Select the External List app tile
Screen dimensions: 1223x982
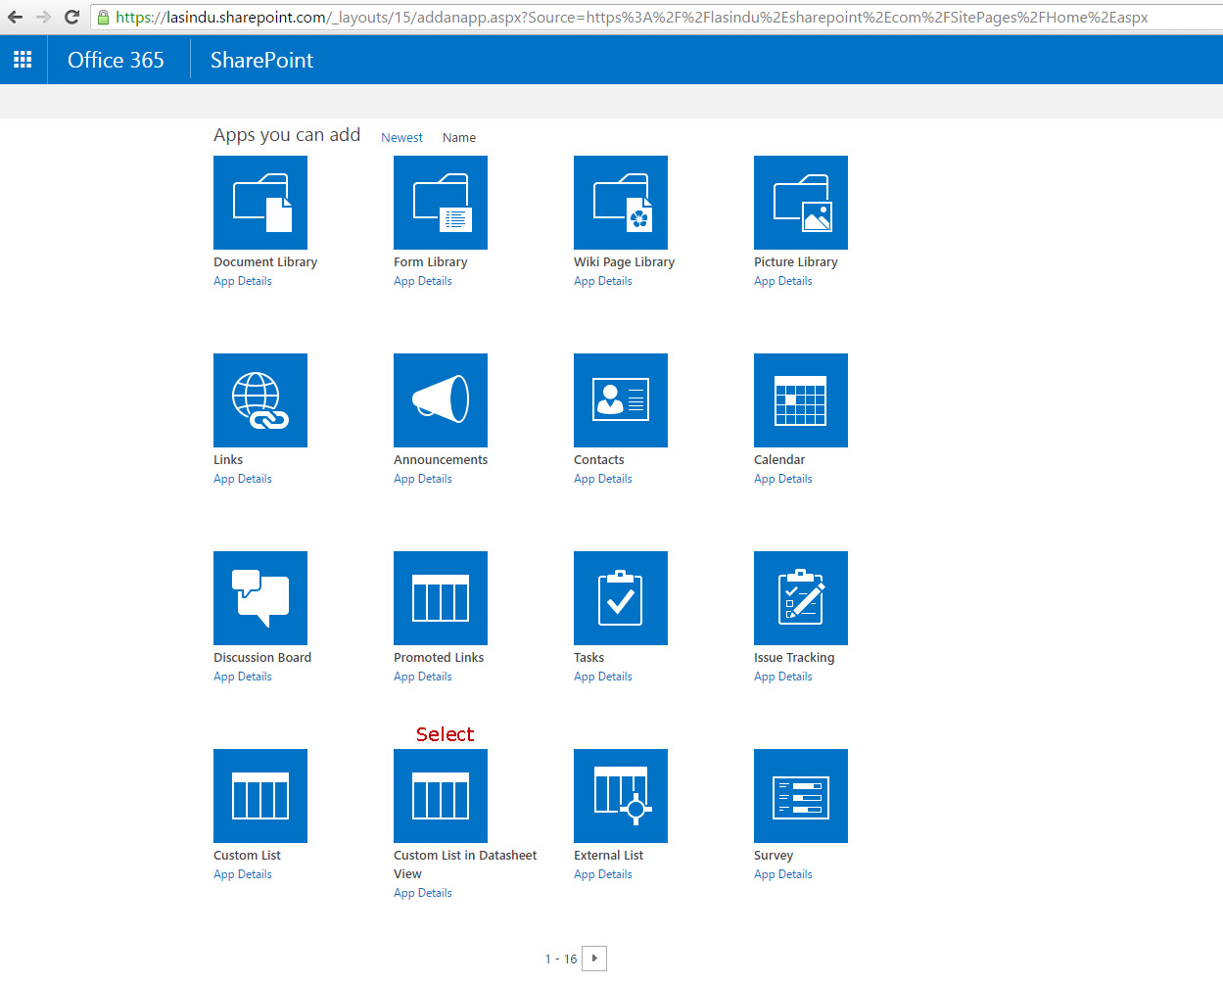click(620, 795)
